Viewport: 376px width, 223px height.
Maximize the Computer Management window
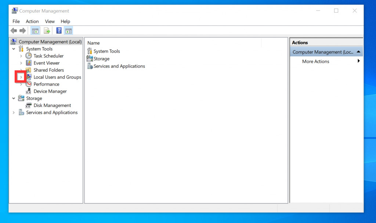[x=336, y=11]
